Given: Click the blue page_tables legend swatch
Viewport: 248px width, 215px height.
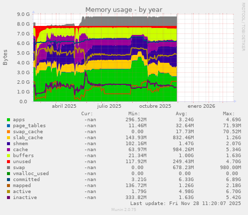Looking at the screenshot, I should pyautogui.click(x=8, y=126).
